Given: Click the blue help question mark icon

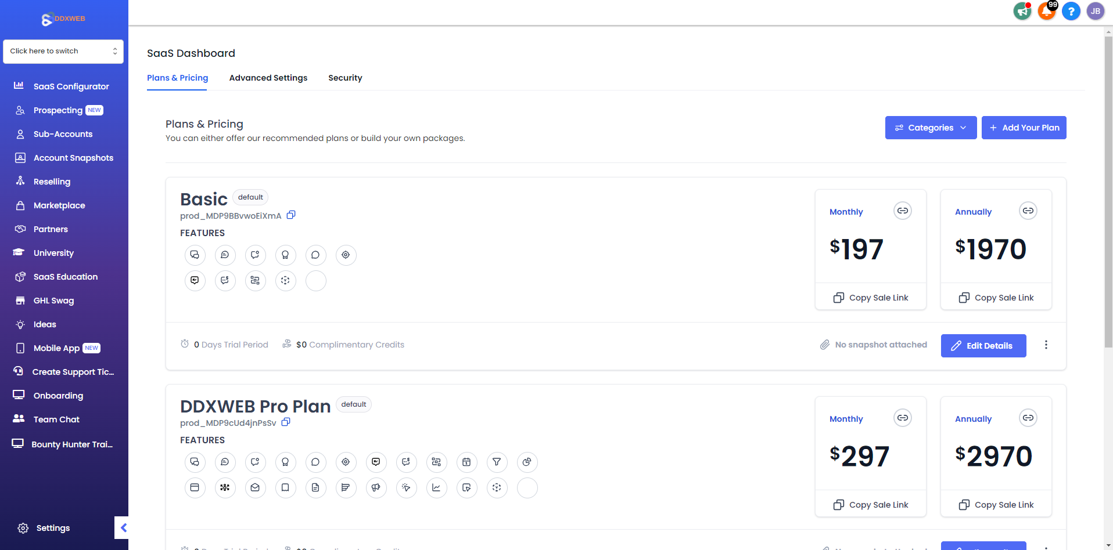Looking at the screenshot, I should [x=1071, y=11].
